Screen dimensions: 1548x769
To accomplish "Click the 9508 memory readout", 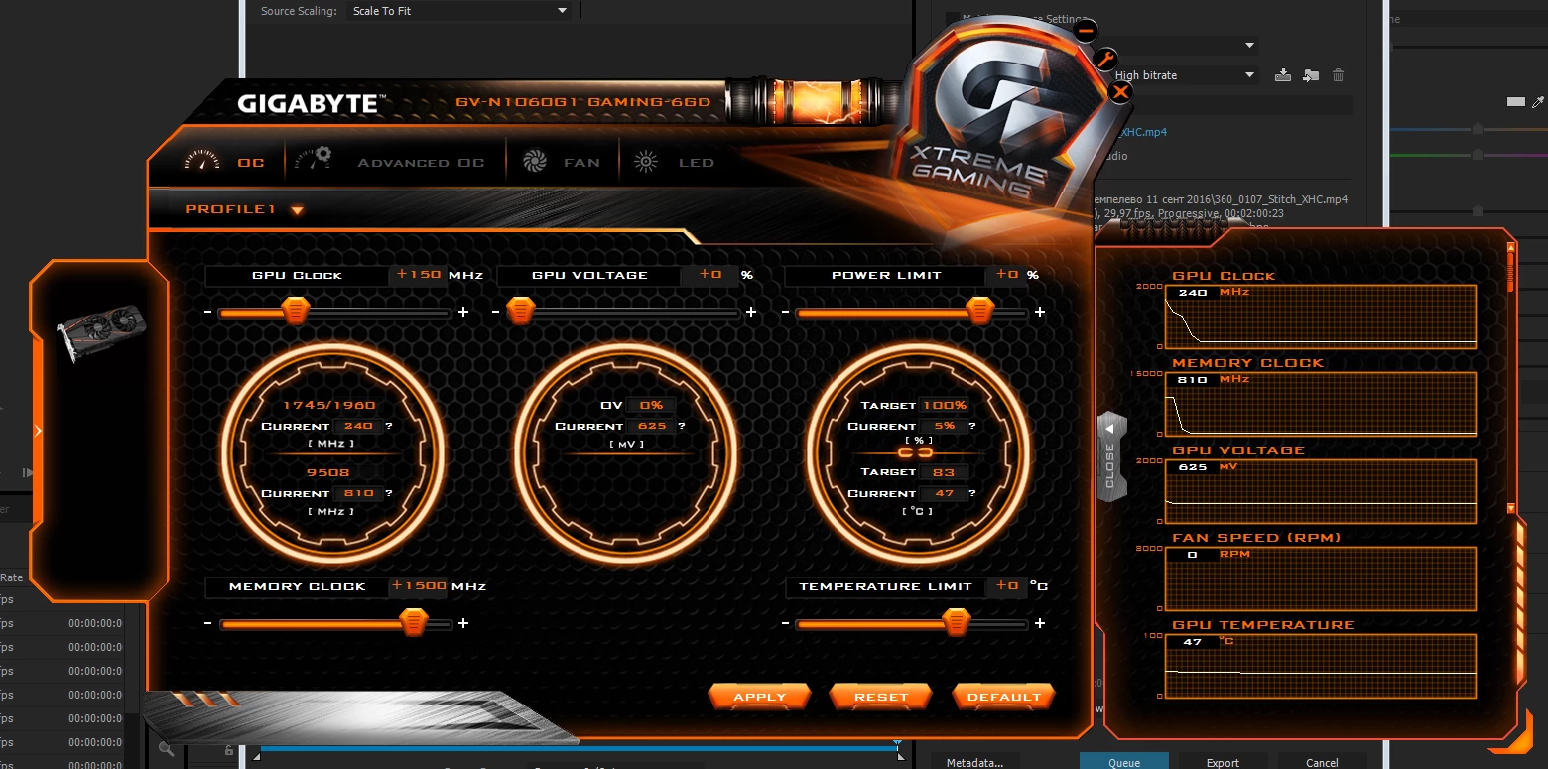I will point(329,473).
